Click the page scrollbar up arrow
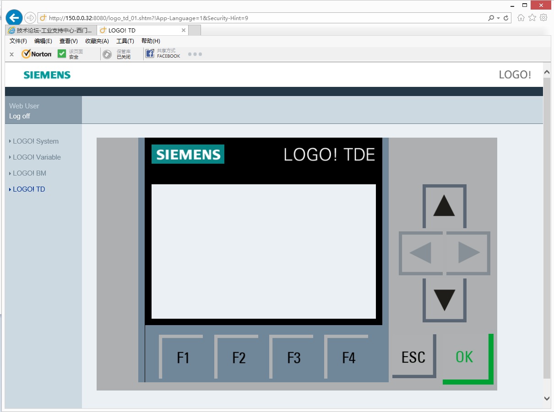554x412 pixels. pos(547,72)
